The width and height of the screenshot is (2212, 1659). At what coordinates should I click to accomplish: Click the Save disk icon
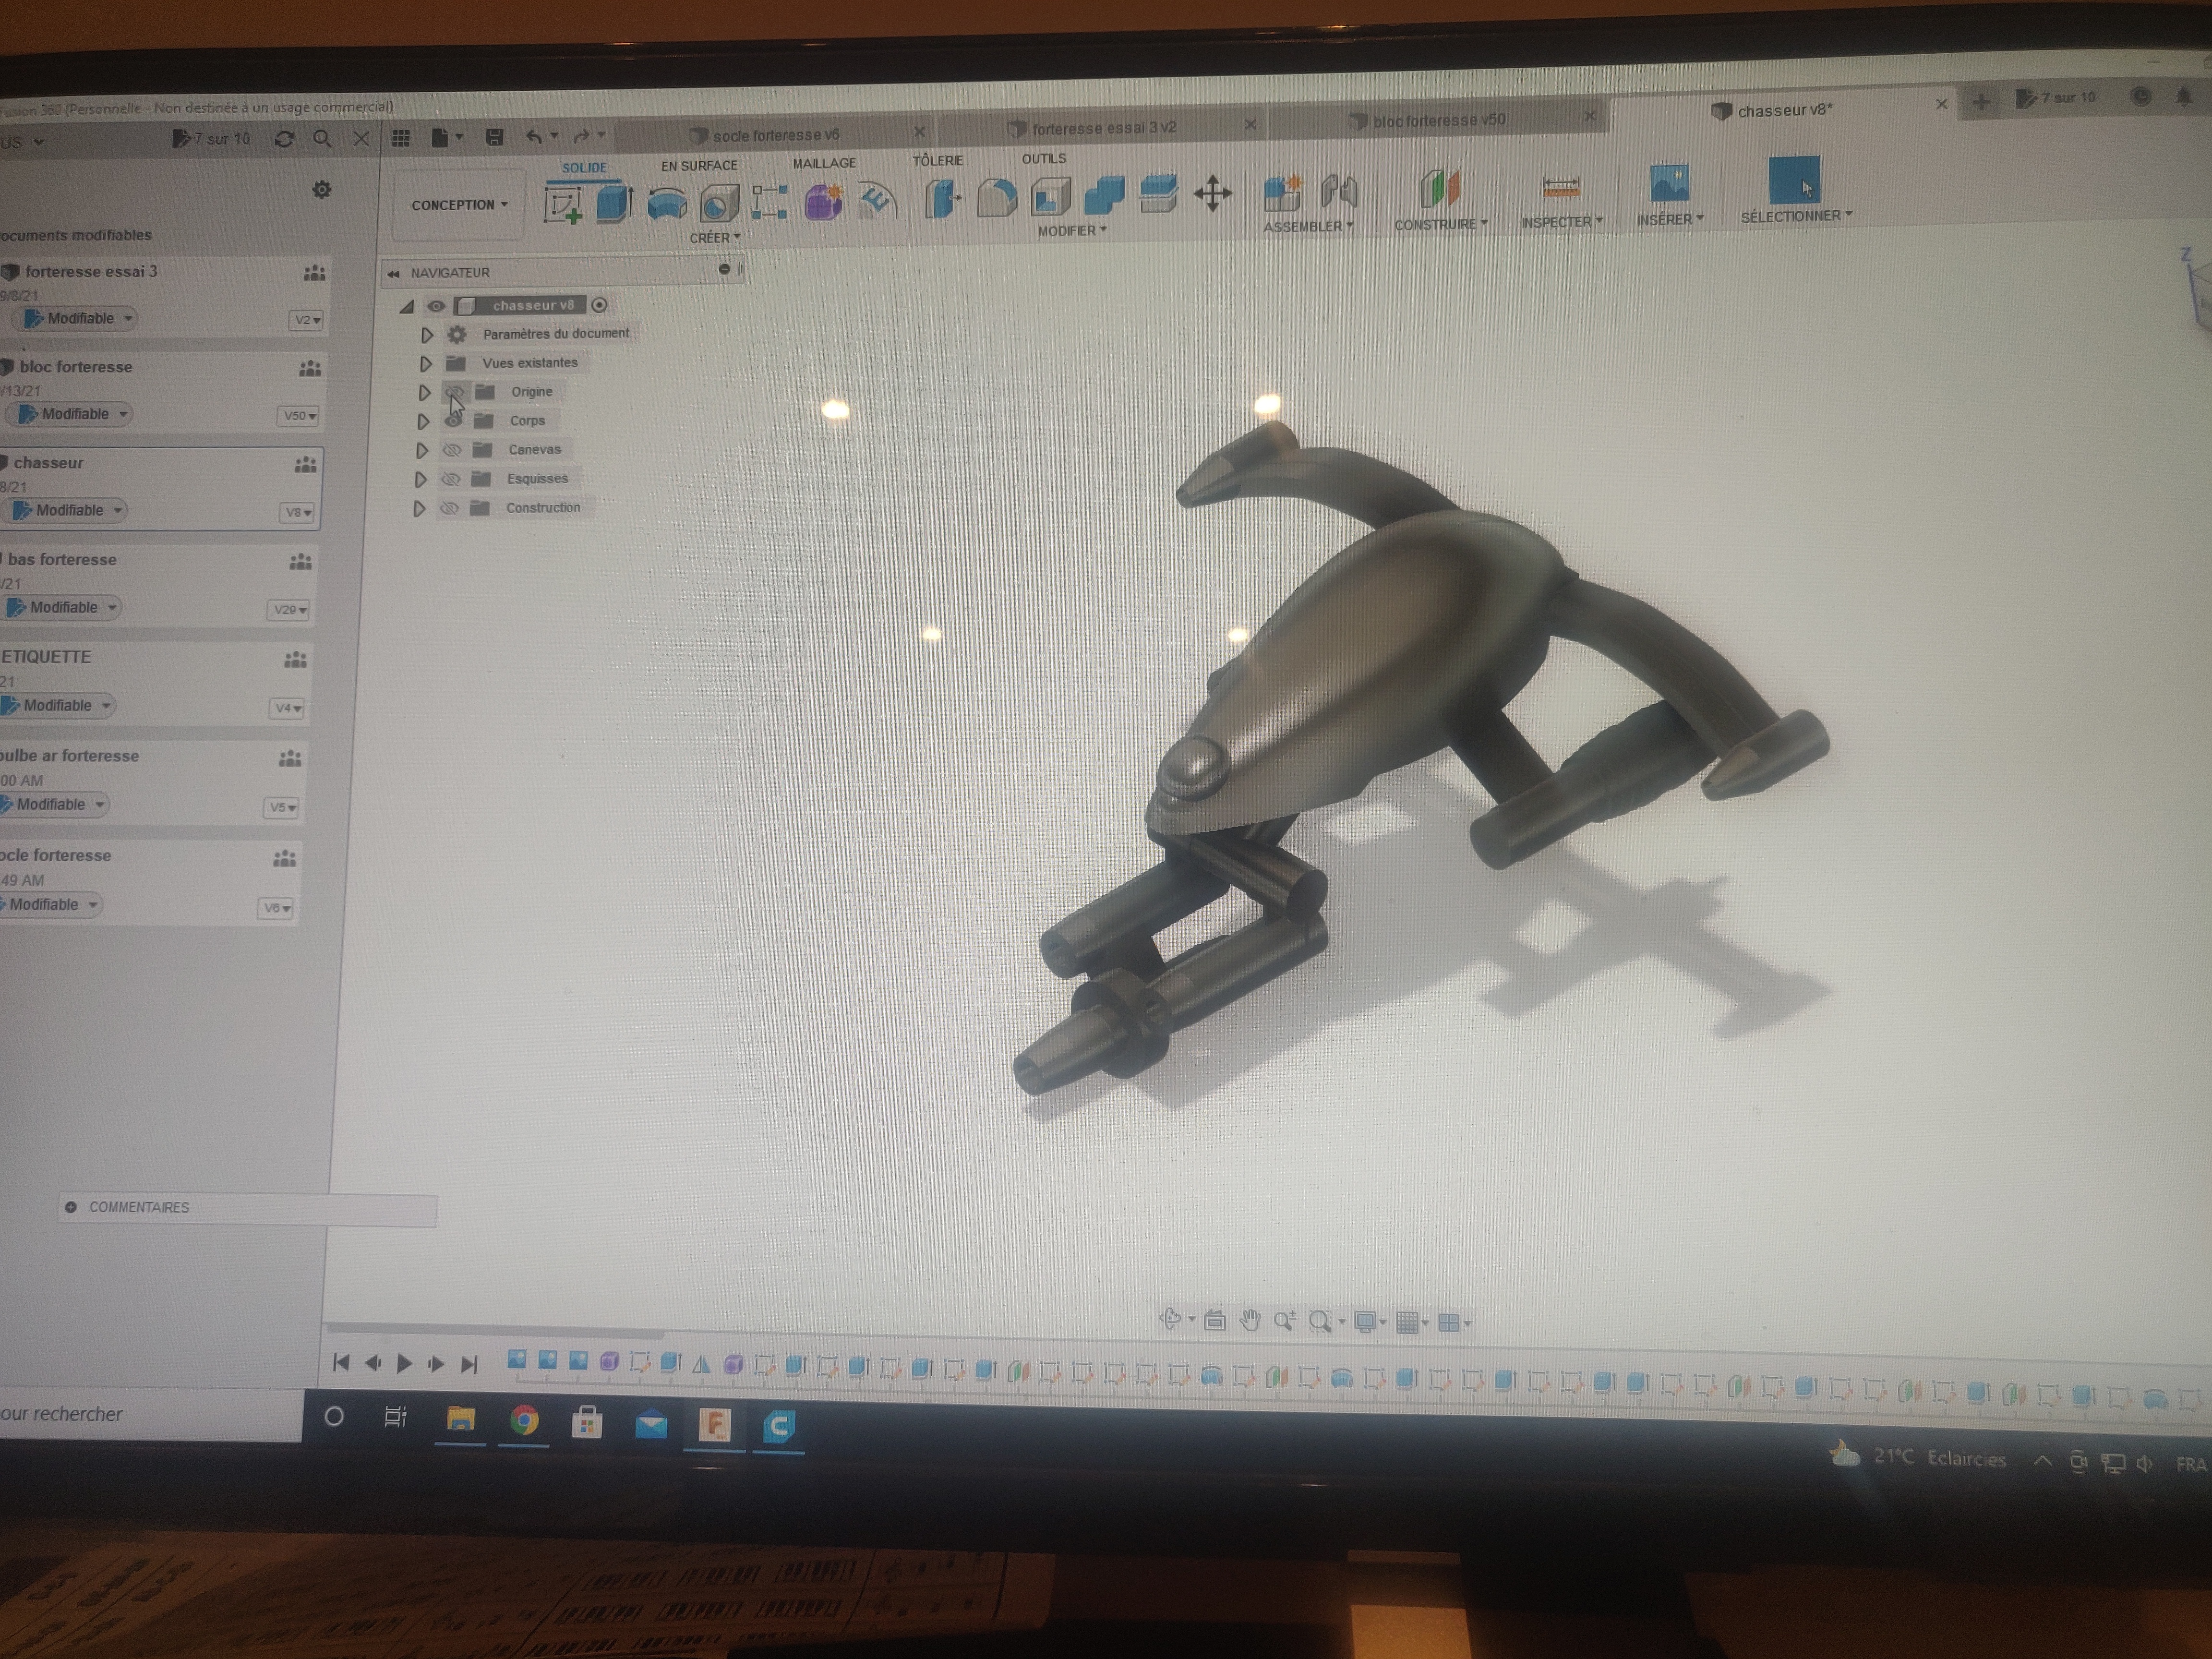click(494, 138)
